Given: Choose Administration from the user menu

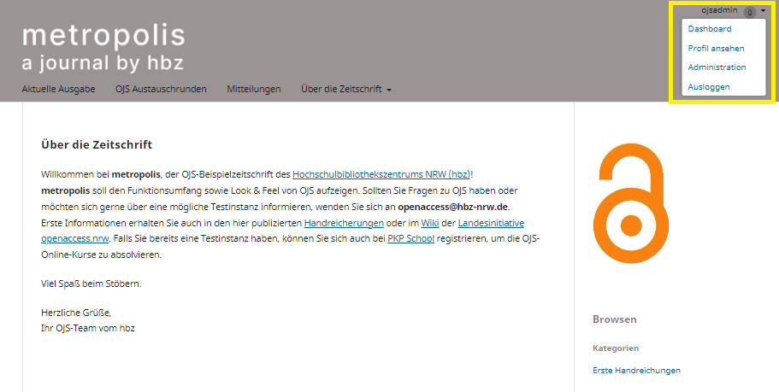Looking at the screenshot, I should 717,67.
